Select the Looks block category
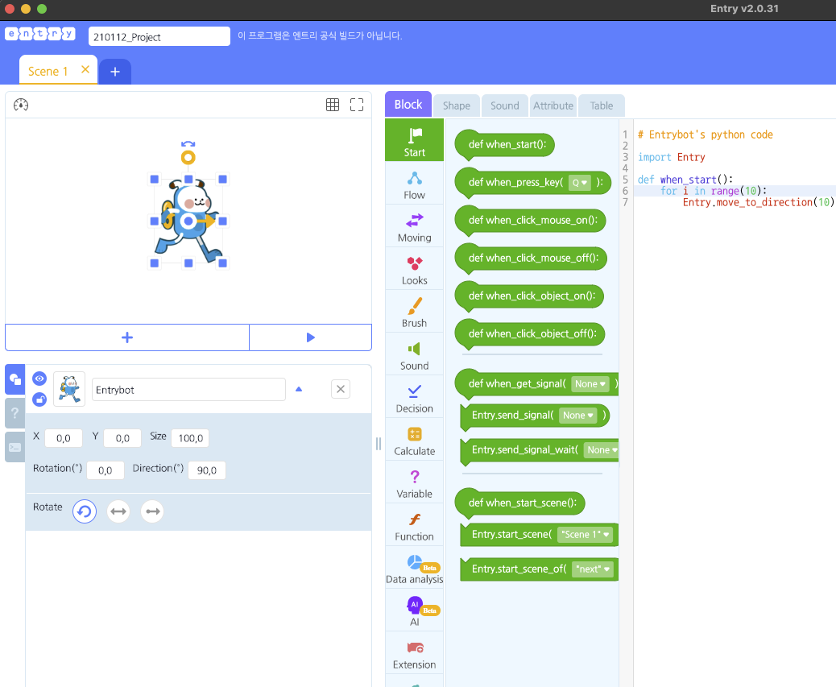This screenshot has height=687, width=836. (x=414, y=269)
